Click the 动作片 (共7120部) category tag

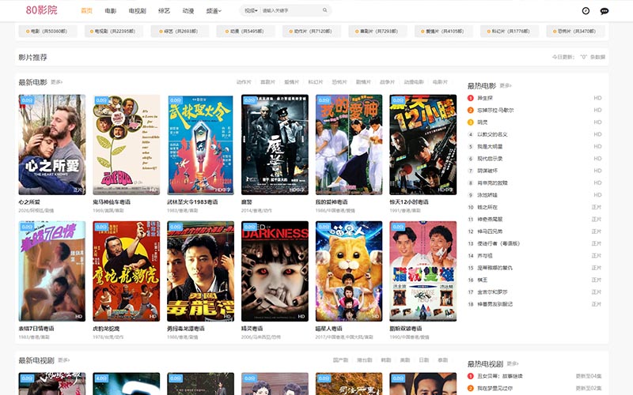click(312, 31)
